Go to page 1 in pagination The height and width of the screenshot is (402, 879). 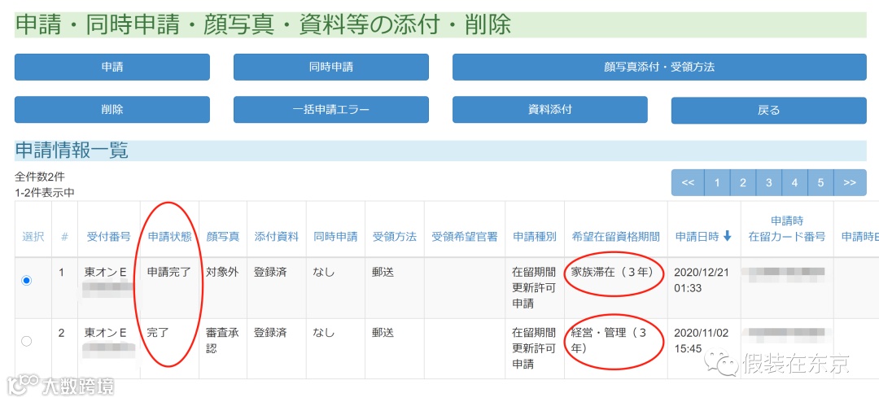tap(717, 183)
